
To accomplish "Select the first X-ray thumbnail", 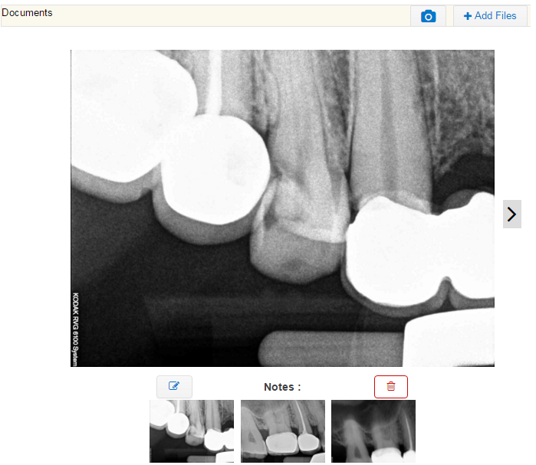I will click(x=192, y=431).
